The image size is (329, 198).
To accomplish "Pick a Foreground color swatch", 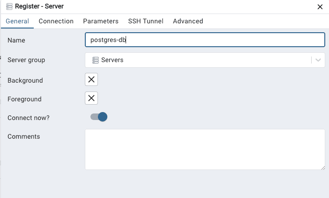I will [x=91, y=98].
